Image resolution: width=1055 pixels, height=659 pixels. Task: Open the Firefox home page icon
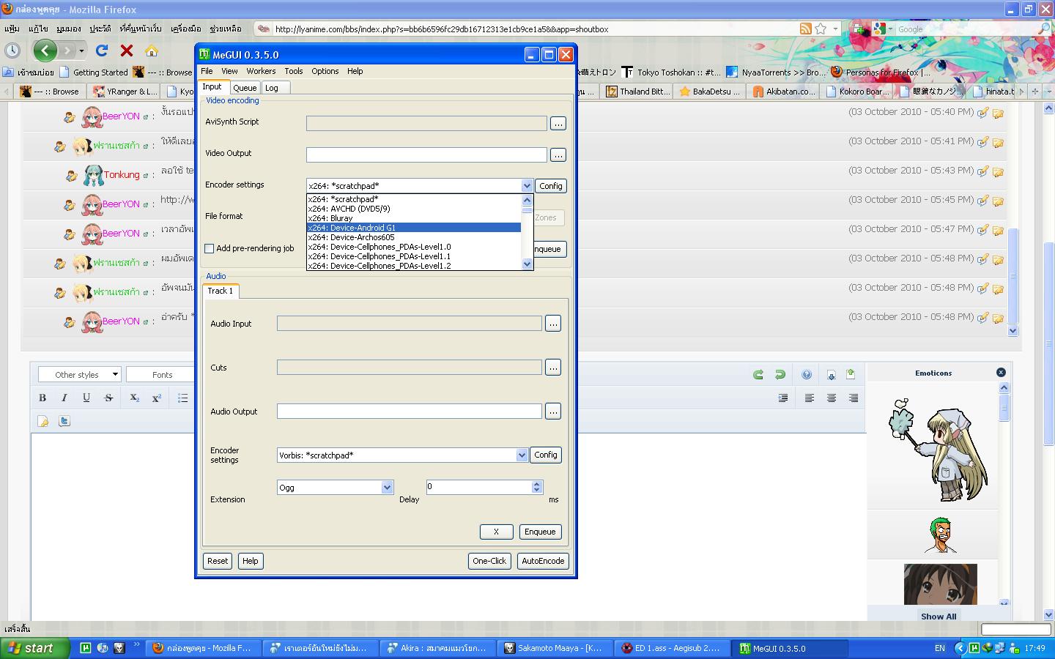pos(152,51)
